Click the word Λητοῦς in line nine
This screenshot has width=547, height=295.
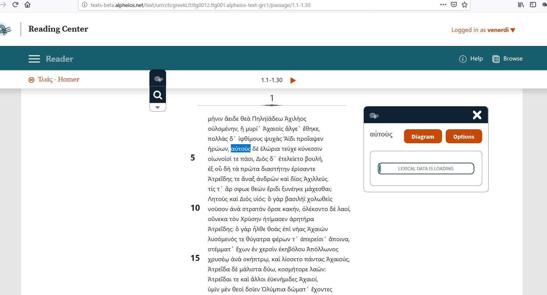(x=217, y=199)
